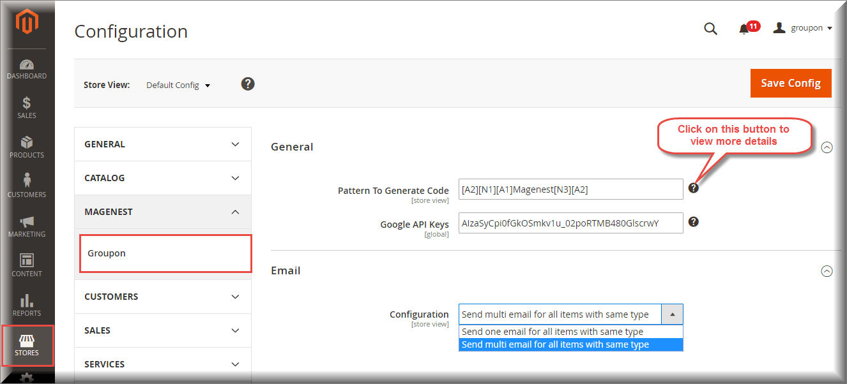
Task: Collapse the Email section with circle arrow
Action: pos(827,271)
